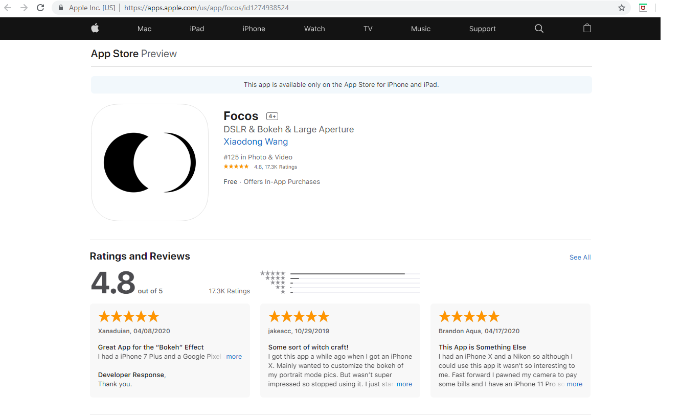Click the five-star rating on Brandon Aqua's review
This screenshot has height=419, width=681.
point(469,316)
